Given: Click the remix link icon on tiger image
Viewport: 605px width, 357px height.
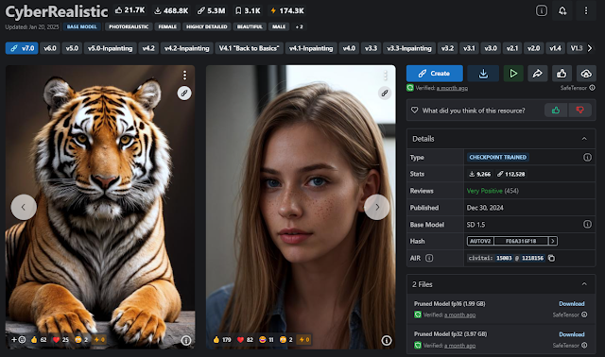Looking at the screenshot, I should tap(184, 93).
